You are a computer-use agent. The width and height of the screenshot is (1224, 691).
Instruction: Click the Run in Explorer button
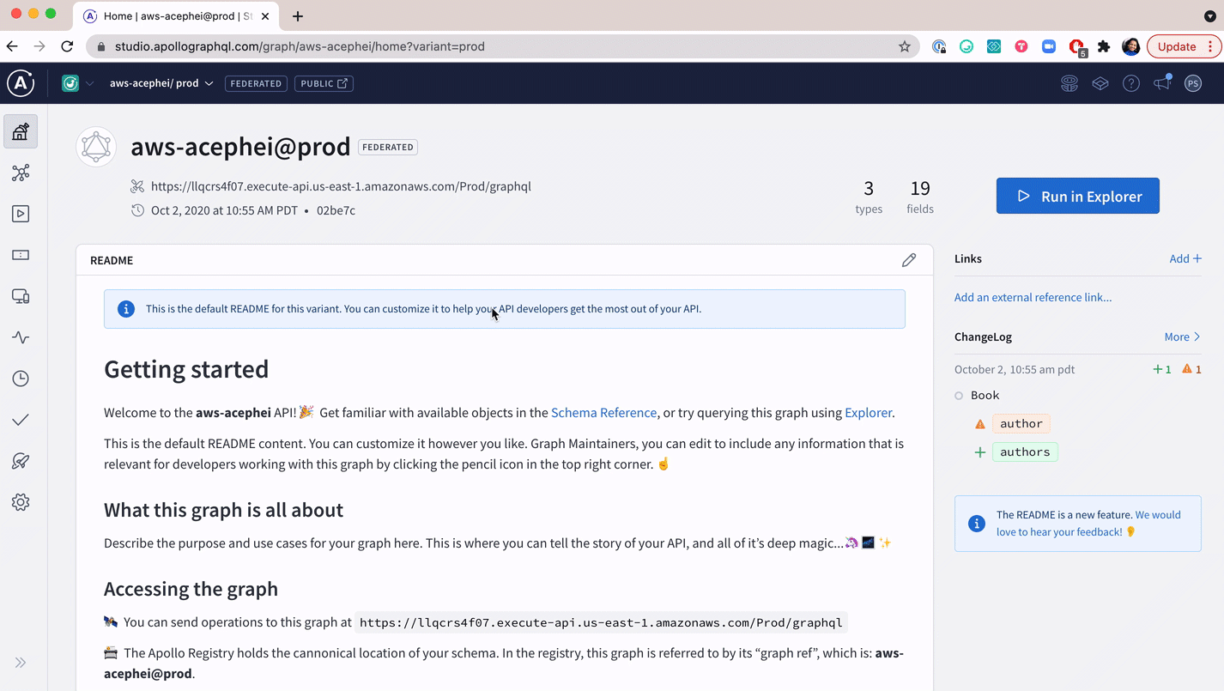coord(1078,196)
